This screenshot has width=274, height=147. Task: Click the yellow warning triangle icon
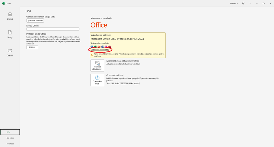[92, 55]
